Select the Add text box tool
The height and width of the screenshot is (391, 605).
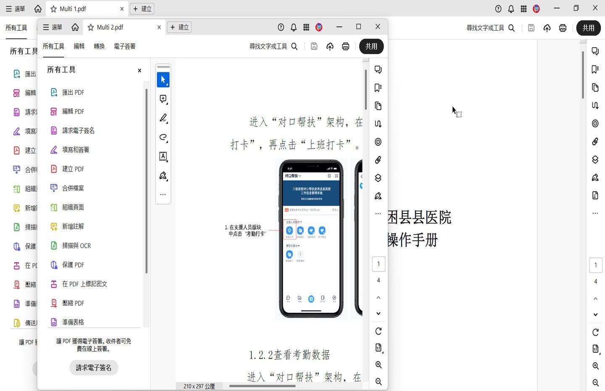[x=163, y=156]
